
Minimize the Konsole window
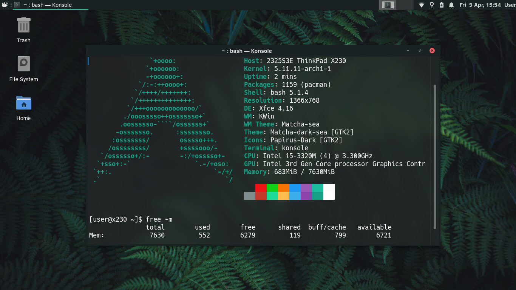click(x=408, y=51)
